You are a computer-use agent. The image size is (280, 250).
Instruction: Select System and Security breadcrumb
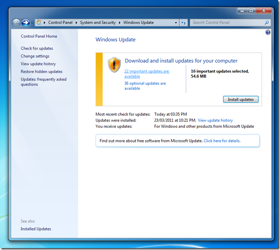98,23
